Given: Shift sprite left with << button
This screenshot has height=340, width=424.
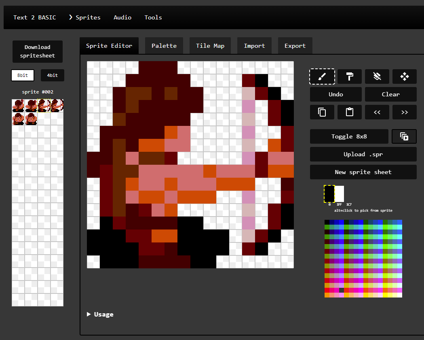Looking at the screenshot, I should 377,112.
